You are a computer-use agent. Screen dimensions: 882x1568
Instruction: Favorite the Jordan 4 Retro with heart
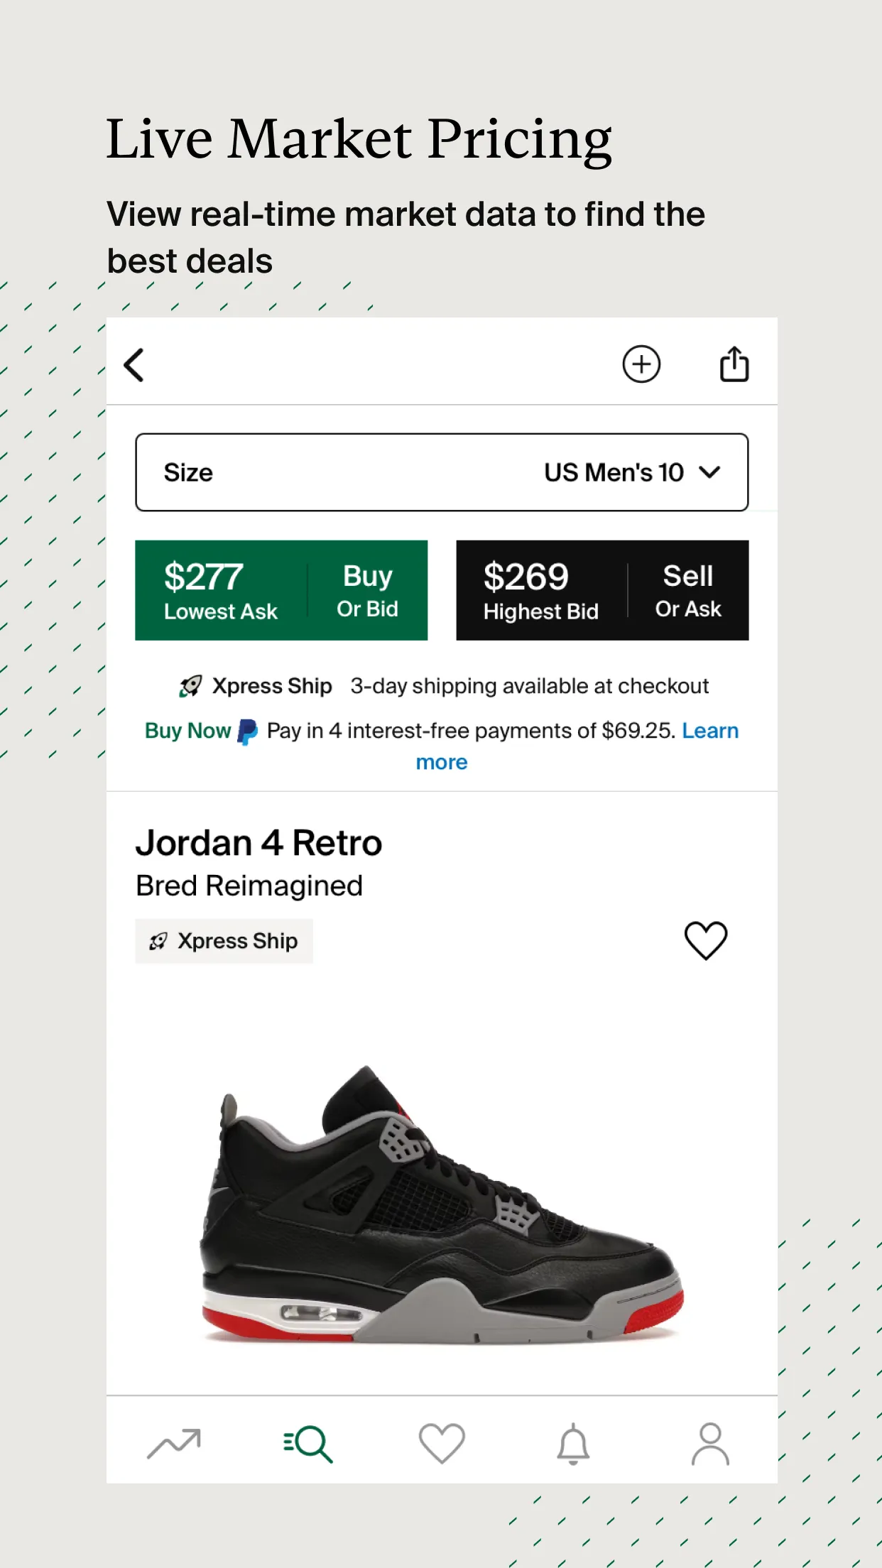(x=705, y=940)
